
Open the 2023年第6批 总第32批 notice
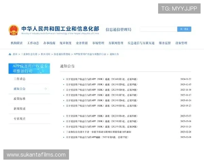tap(102, 101)
